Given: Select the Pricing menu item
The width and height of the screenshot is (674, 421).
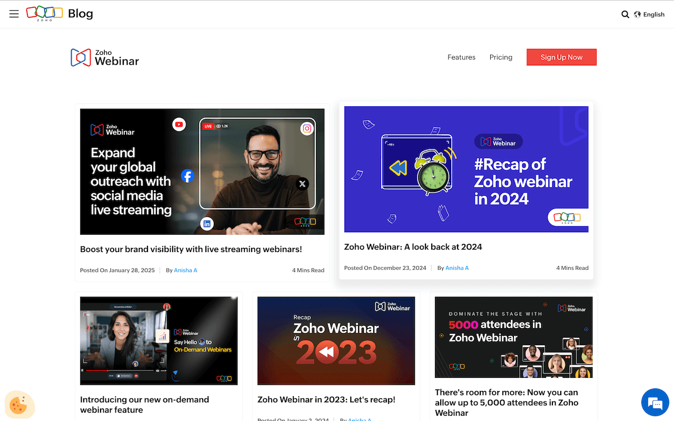Looking at the screenshot, I should [x=501, y=57].
